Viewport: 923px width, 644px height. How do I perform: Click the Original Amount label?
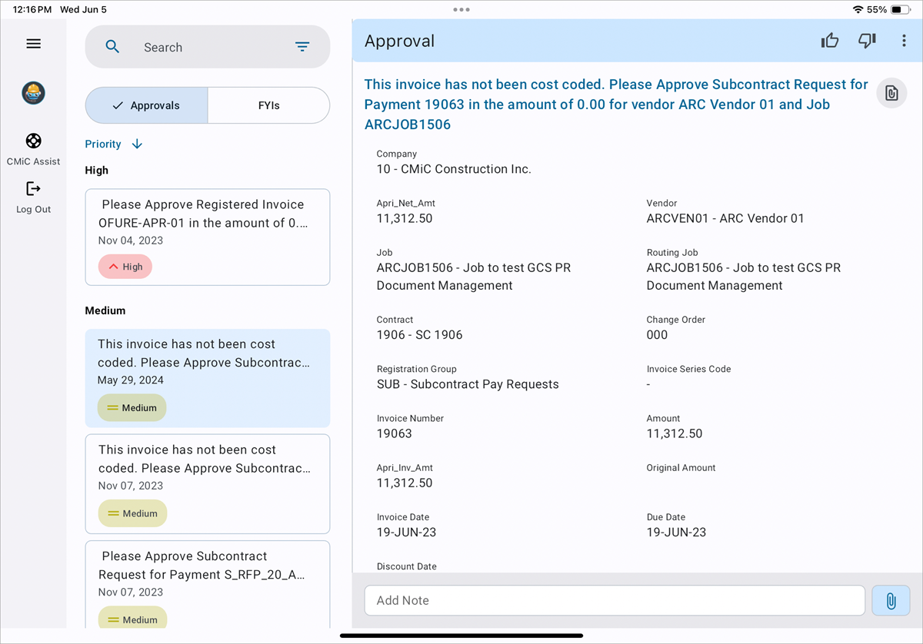pos(681,467)
